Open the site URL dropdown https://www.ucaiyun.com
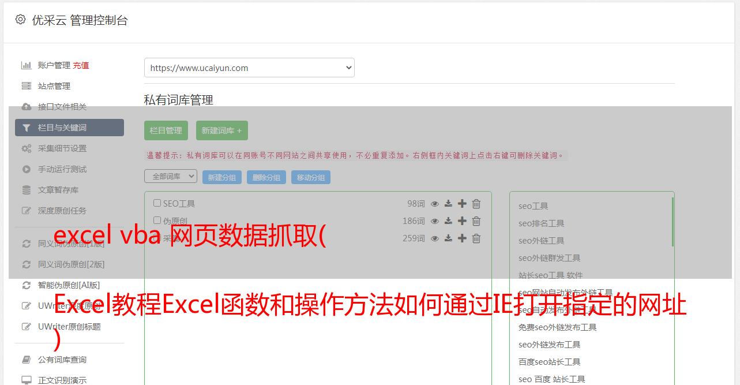740x385 pixels. [x=249, y=68]
